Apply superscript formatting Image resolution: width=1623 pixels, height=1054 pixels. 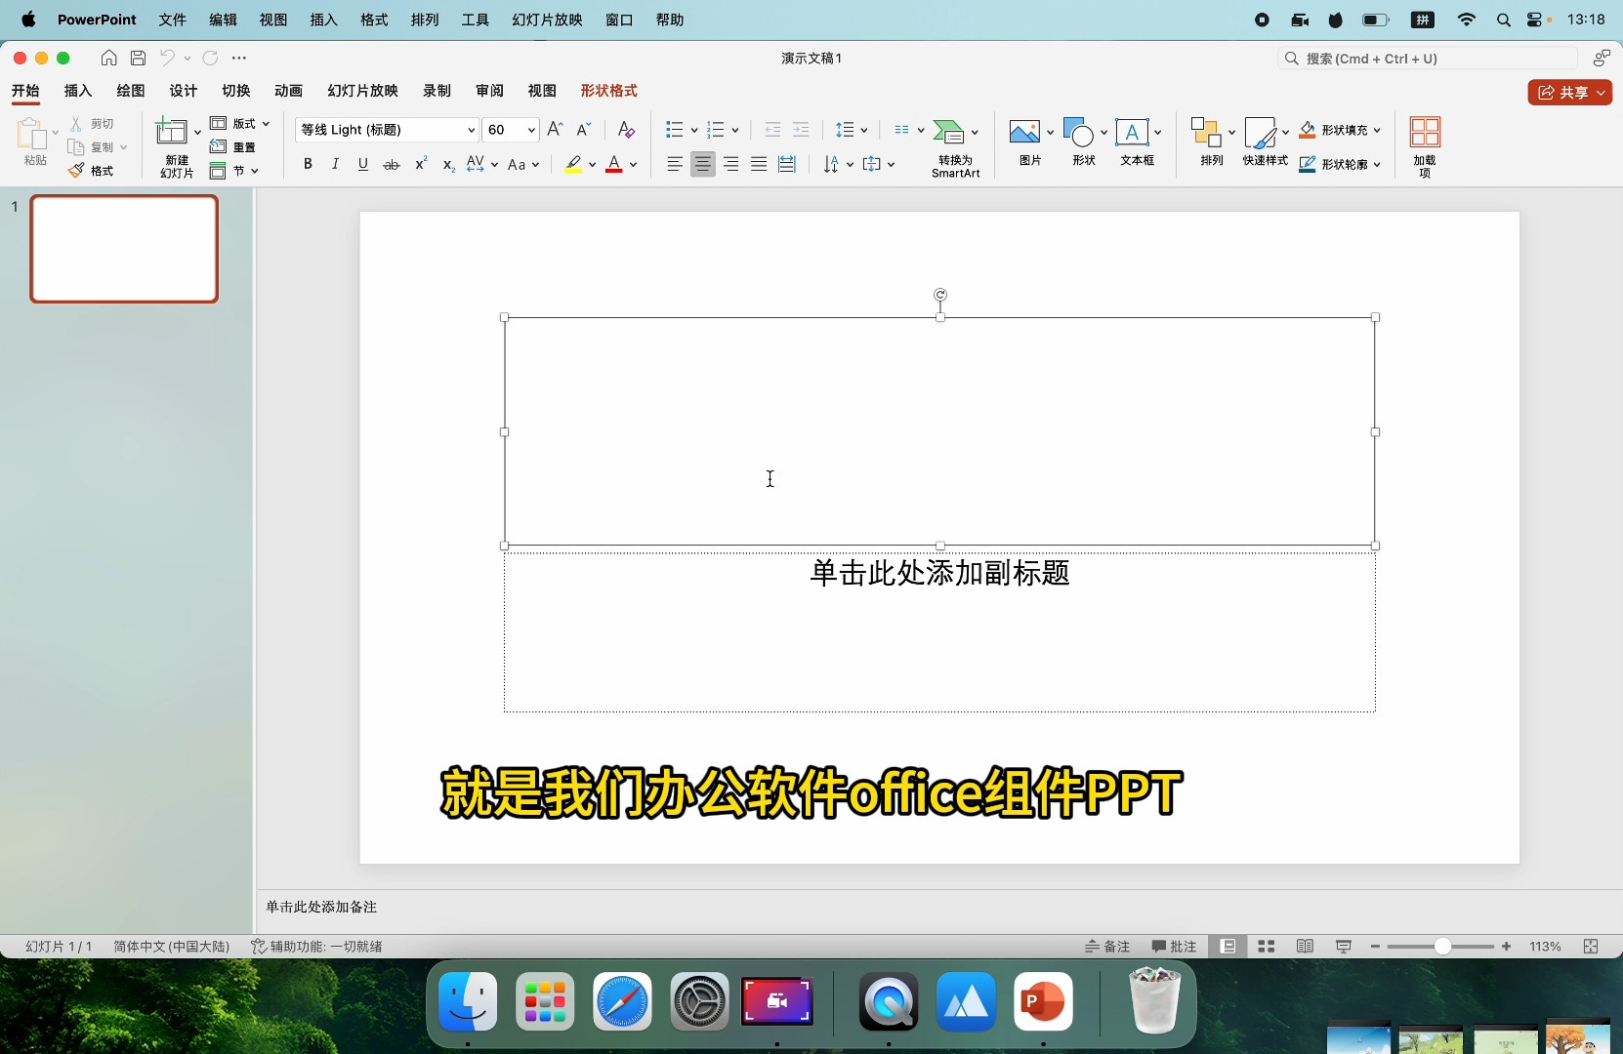421,164
